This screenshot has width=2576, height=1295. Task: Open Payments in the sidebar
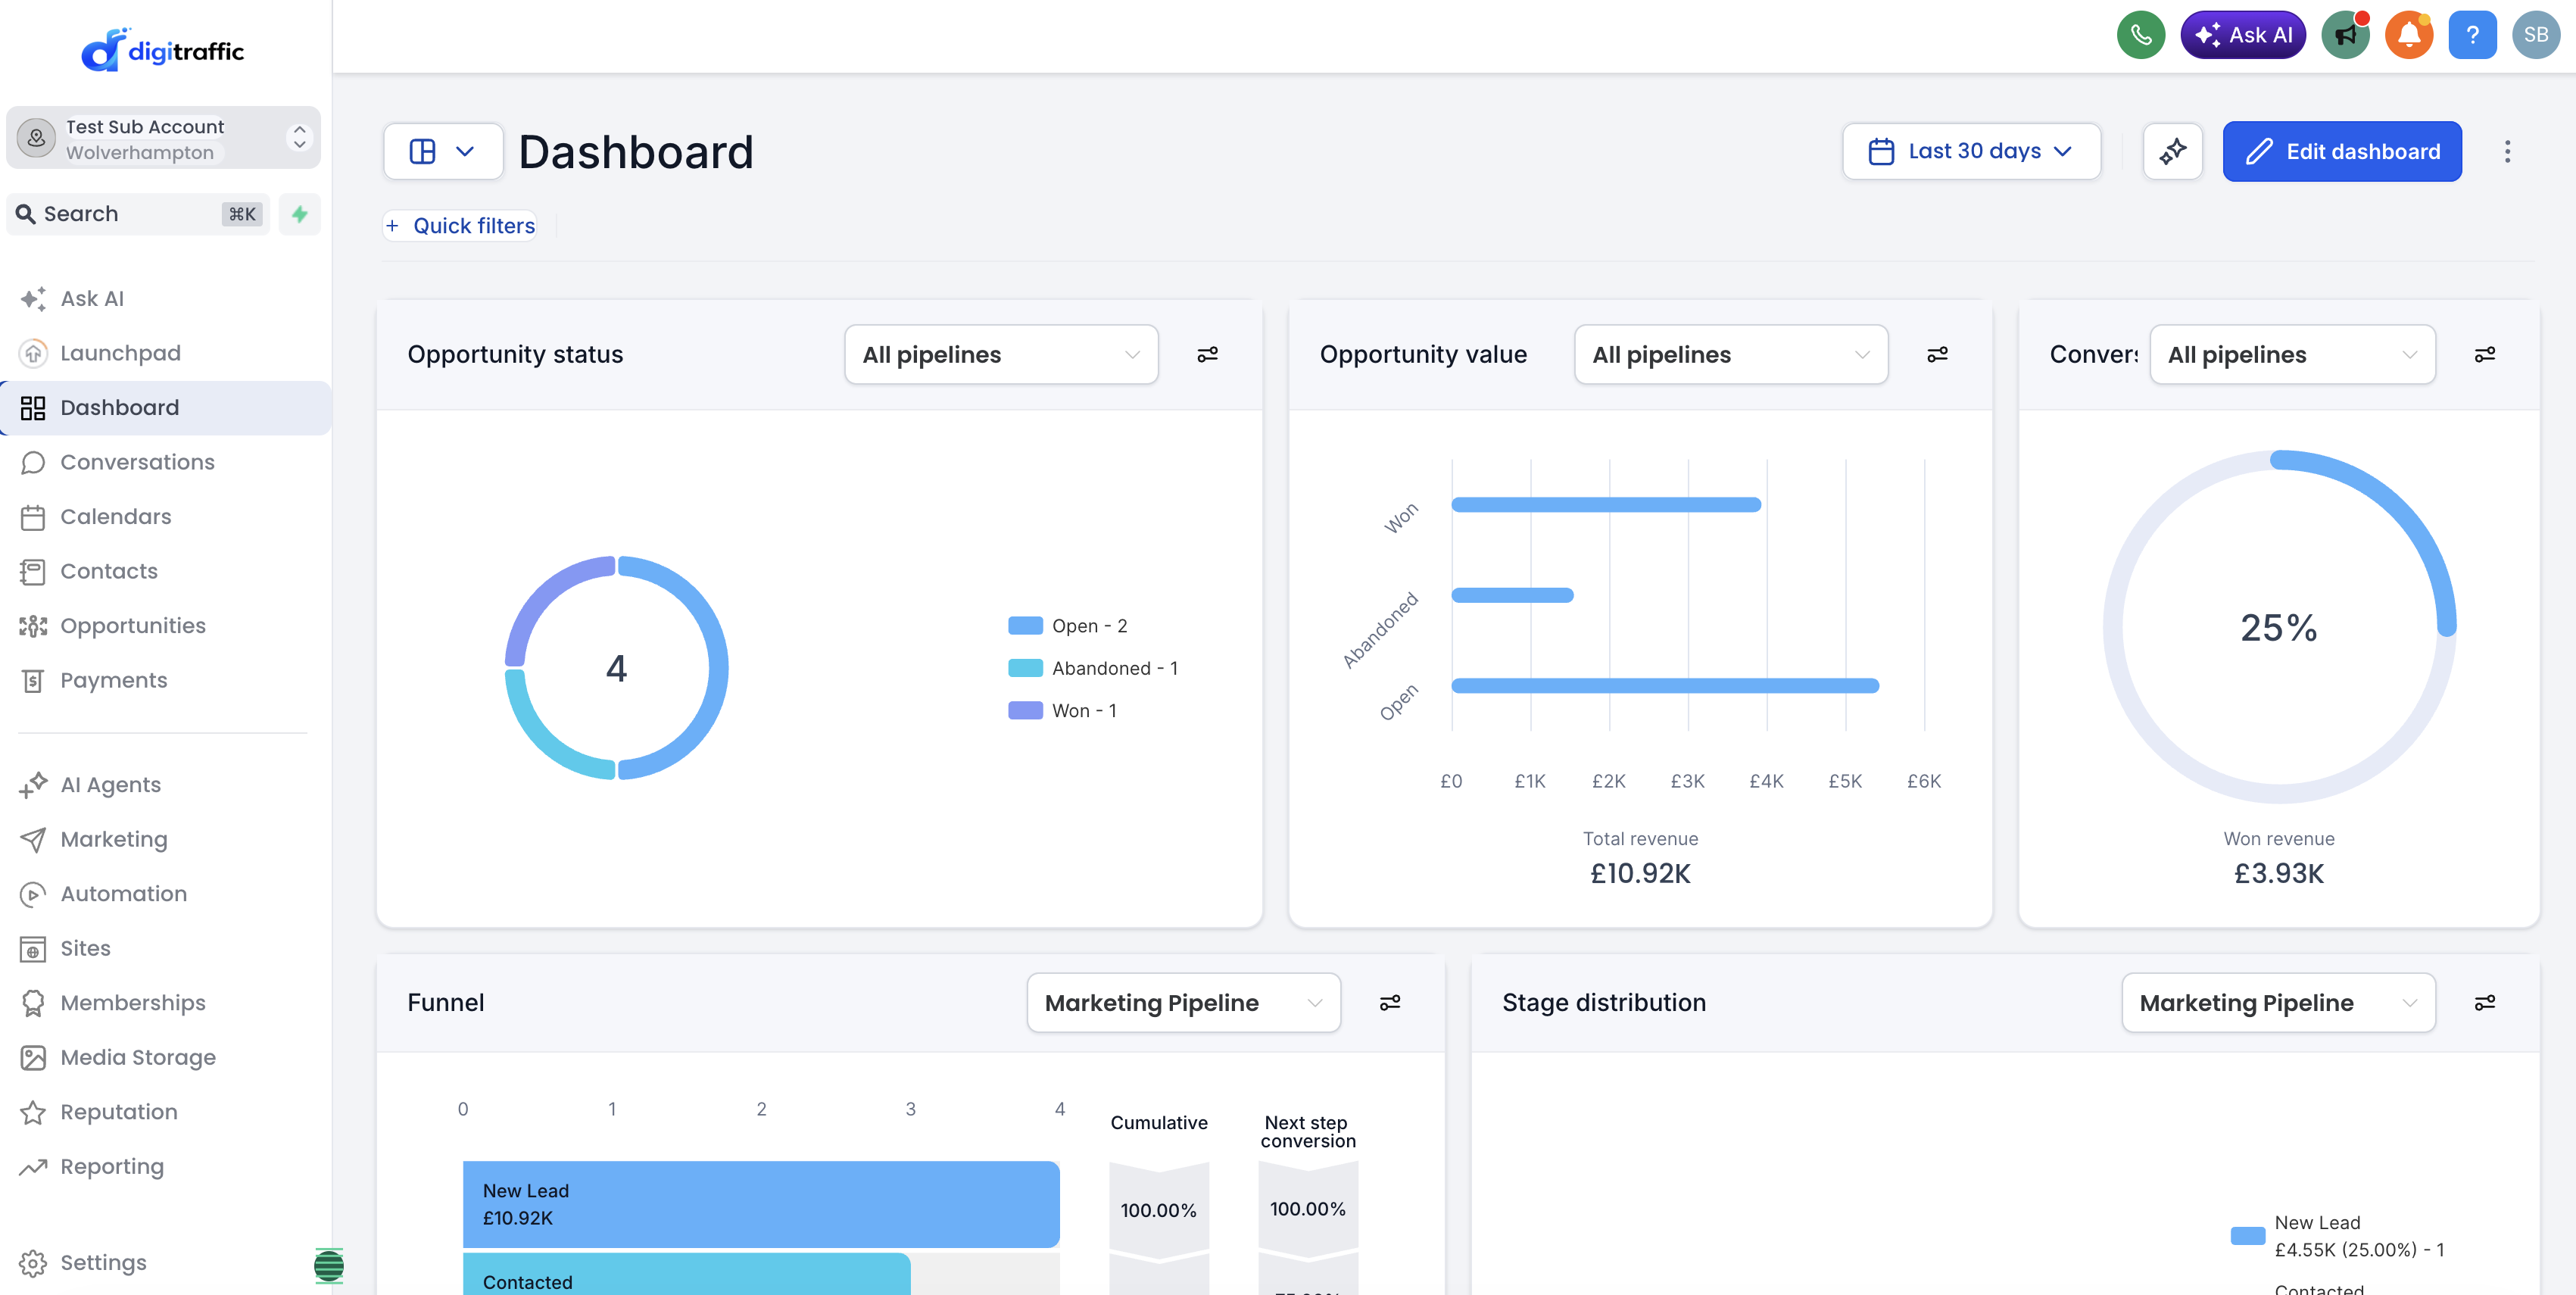coord(166,680)
